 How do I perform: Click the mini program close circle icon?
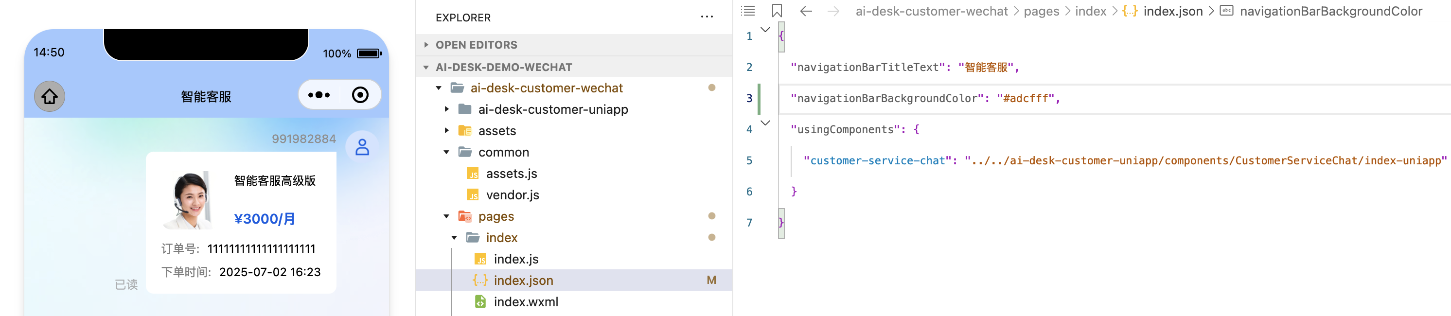click(360, 95)
